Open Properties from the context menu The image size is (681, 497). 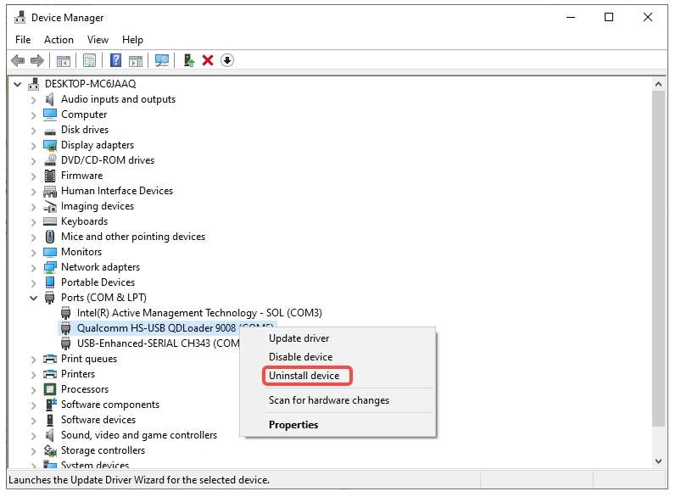coord(293,425)
